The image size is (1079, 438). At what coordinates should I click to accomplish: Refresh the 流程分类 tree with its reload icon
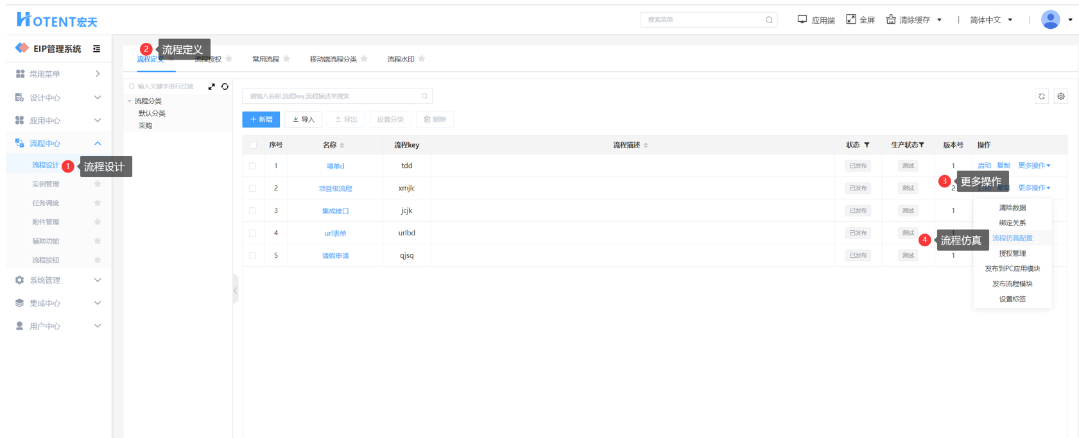[225, 87]
